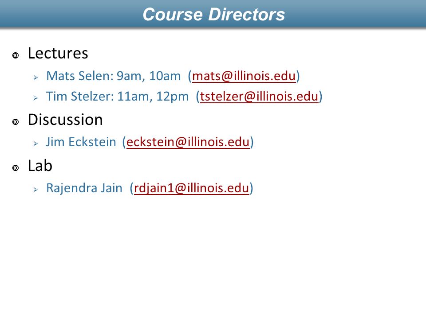The image size is (426, 319).
Task: Select the Course Directors slide title
Action: 214,14
